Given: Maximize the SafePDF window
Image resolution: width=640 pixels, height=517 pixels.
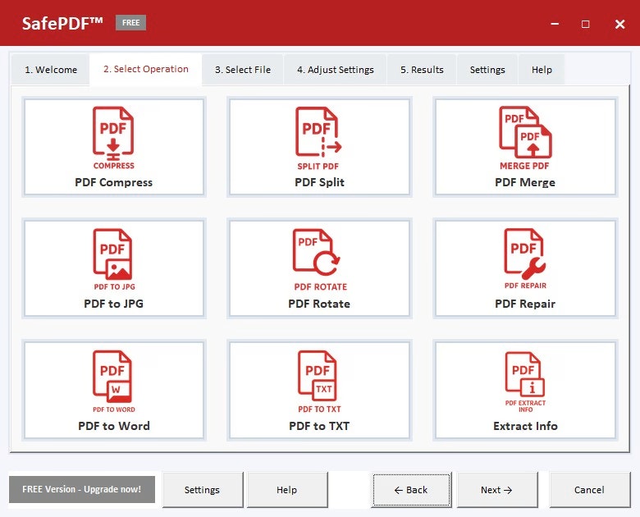Looking at the screenshot, I should click(x=585, y=24).
